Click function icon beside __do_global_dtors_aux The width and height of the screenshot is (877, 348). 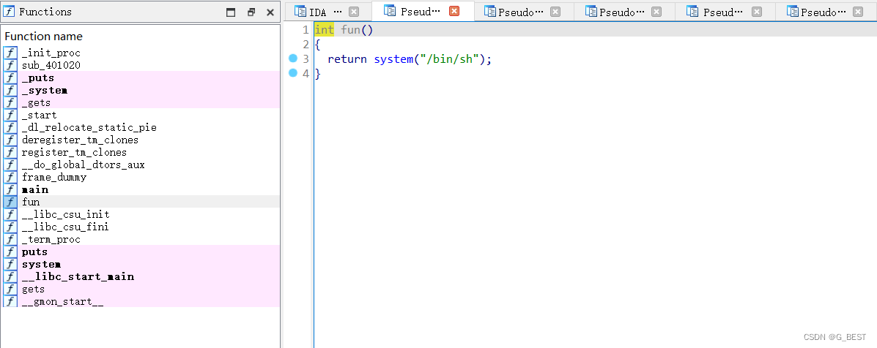(x=10, y=164)
